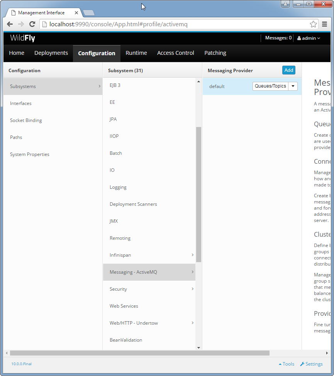Switch to the Deployments tab
This screenshot has width=334, height=376.
point(51,53)
